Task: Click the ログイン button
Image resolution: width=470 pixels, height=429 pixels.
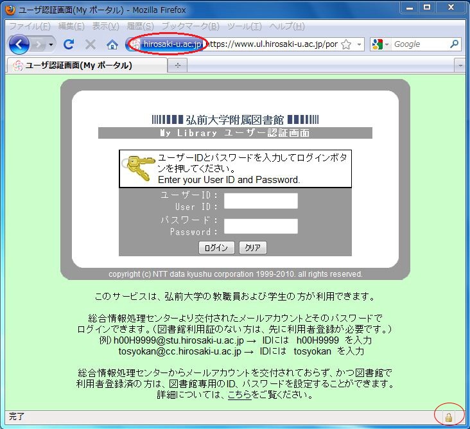Action: [x=216, y=248]
